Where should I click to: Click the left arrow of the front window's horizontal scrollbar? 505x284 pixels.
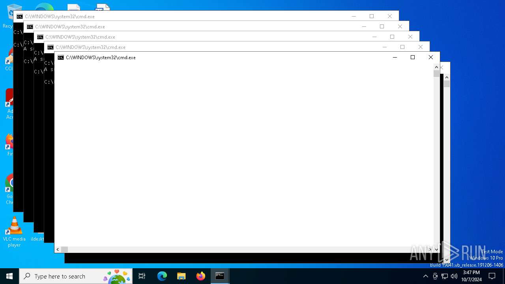pos(58,249)
